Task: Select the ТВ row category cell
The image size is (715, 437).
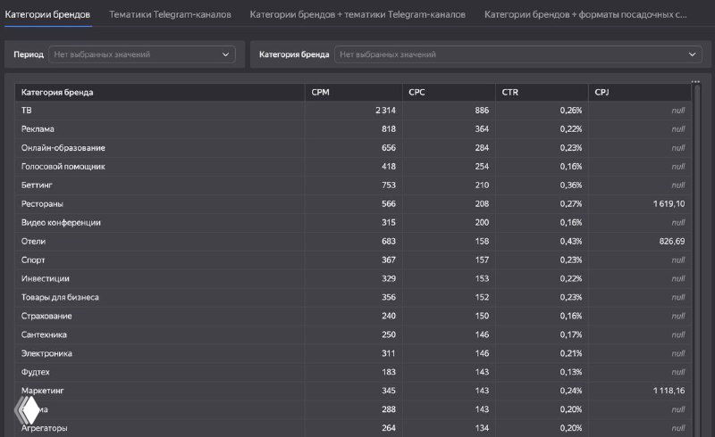Action: (x=26, y=111)
